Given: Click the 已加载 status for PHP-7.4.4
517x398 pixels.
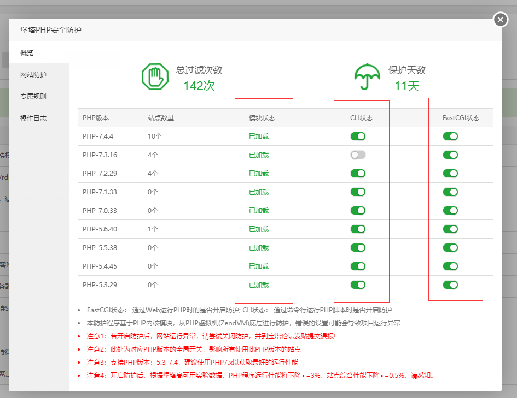Looking at the screenshot, I should [259, 136].
